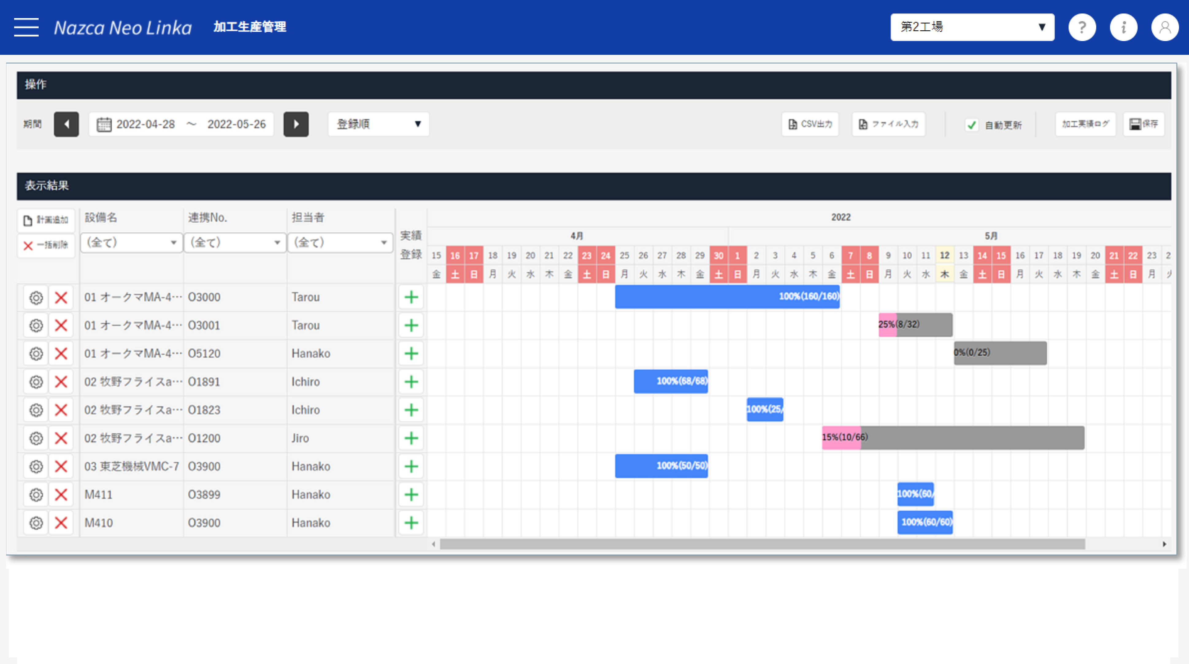Screen dimensions: 1189x664
Task: Add actual result for row O1891
Action: pyautogui.click(x=411, y=382)
